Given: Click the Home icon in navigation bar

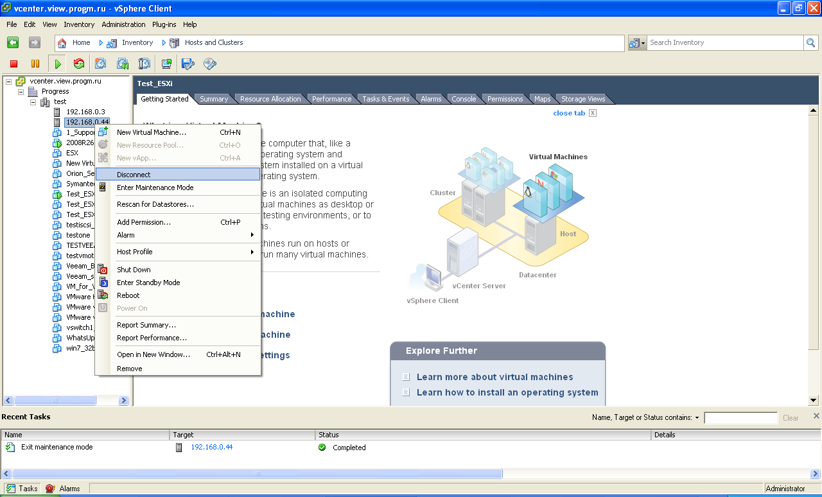Looking at the screenshot, I should point(62,43).
